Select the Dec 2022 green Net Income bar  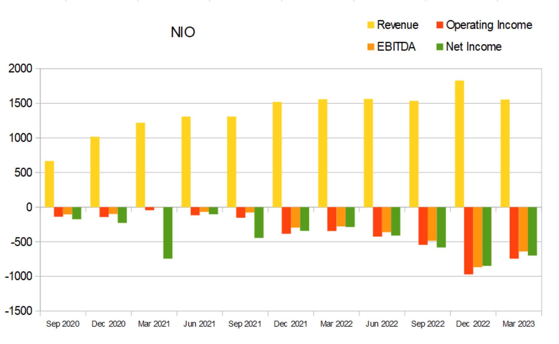coord(487,236)
